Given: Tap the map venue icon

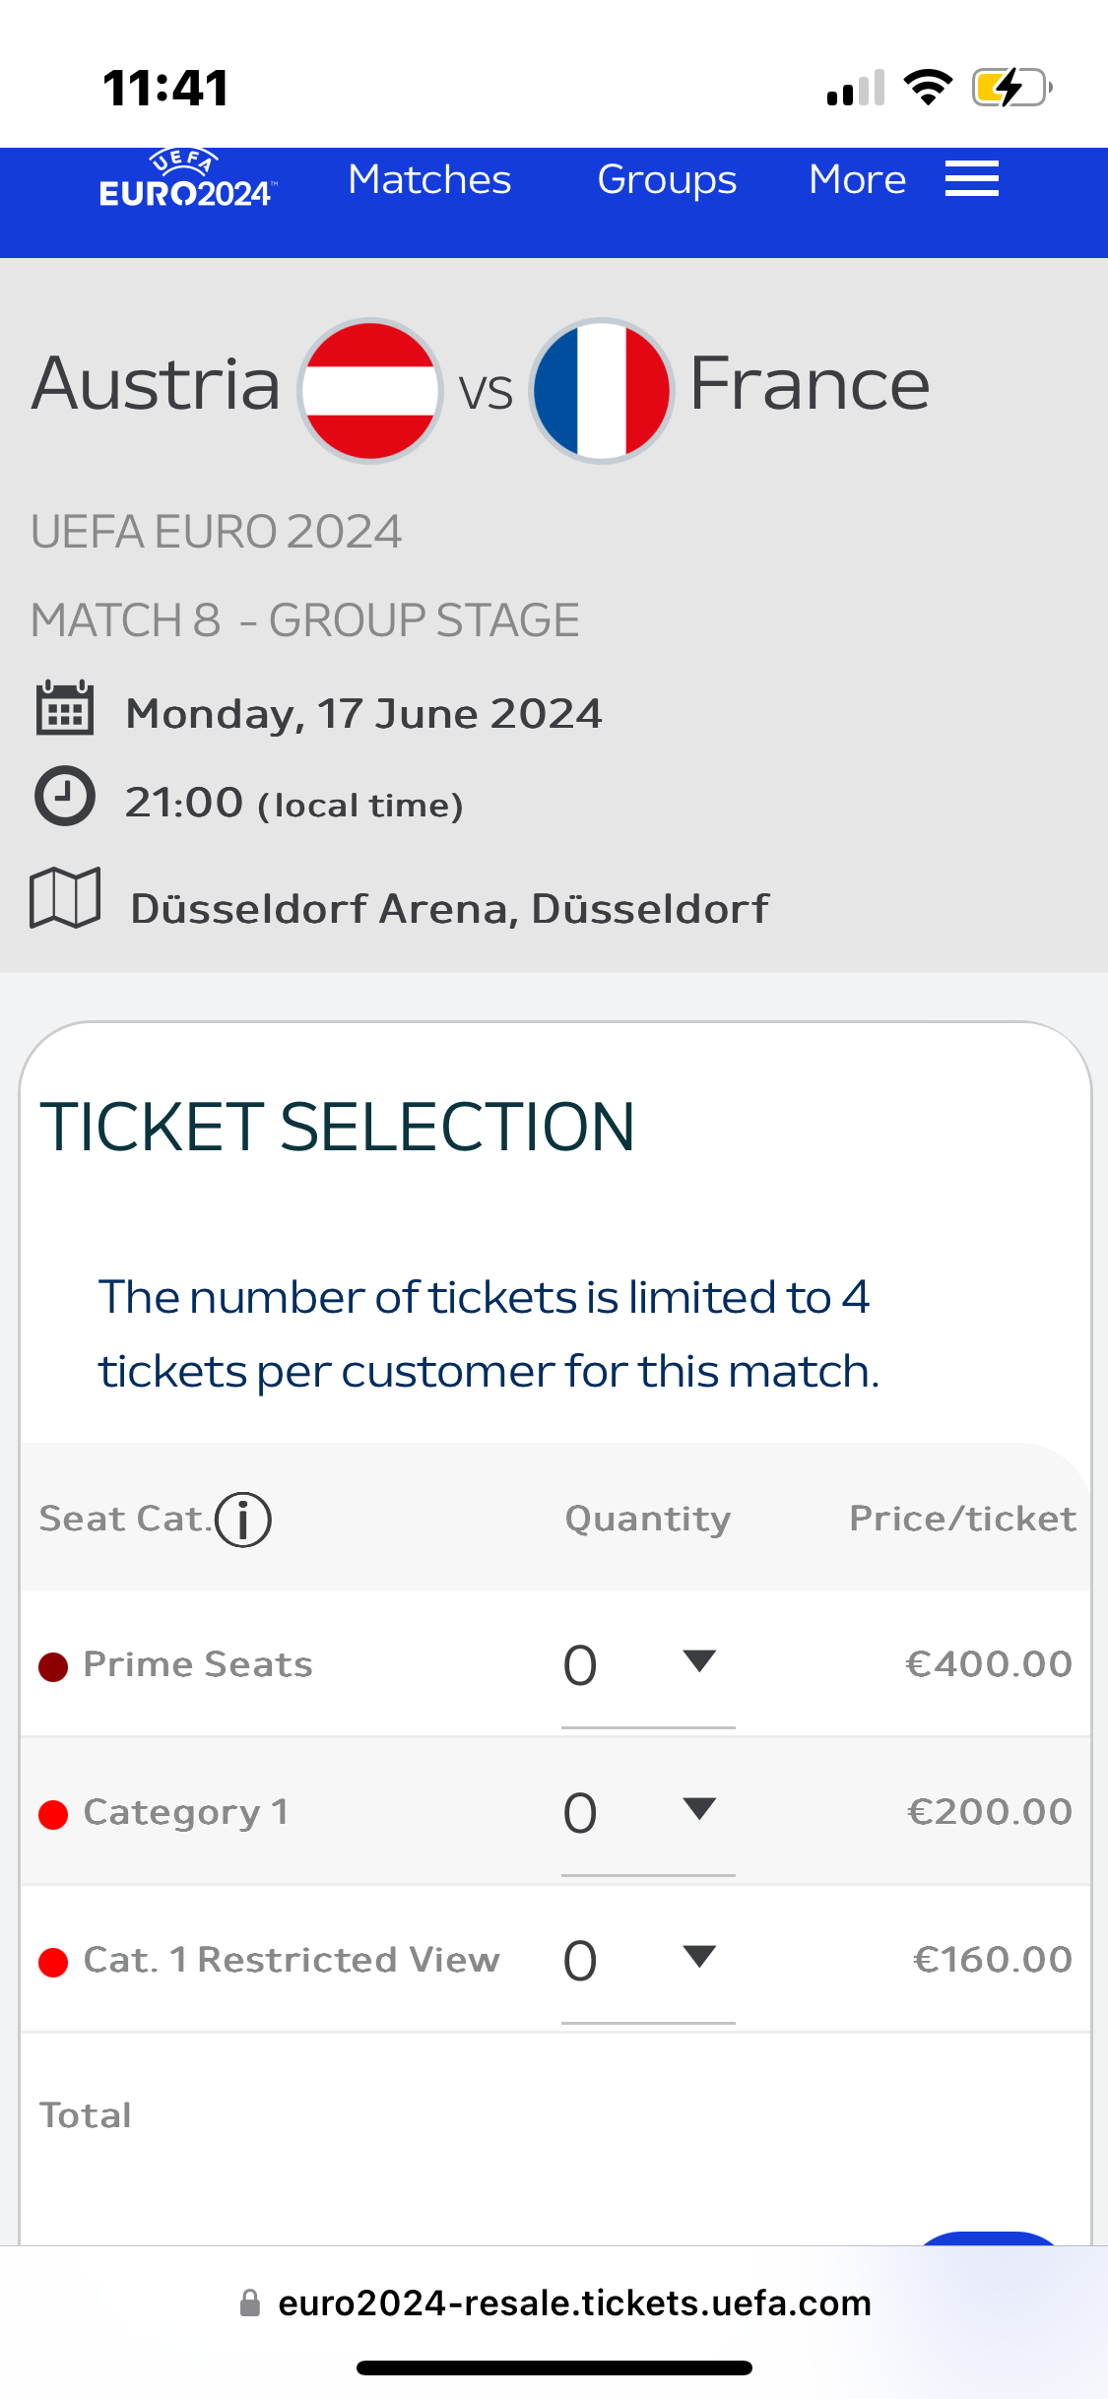Looking at the screenshot, I should click(x=65, y=898).
